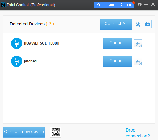Screen dimensions: 158x140
Task: Click Connect new device button
Action: [24, 132]
